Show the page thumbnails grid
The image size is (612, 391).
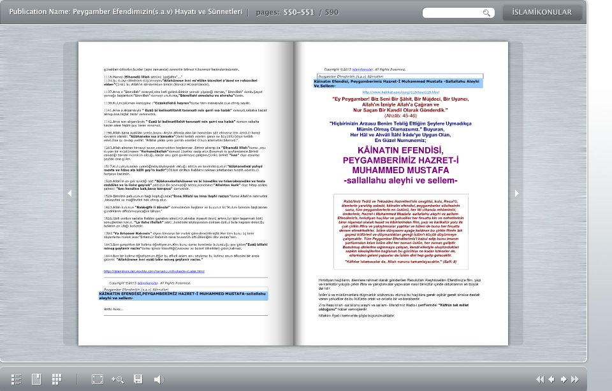point(56,379)
